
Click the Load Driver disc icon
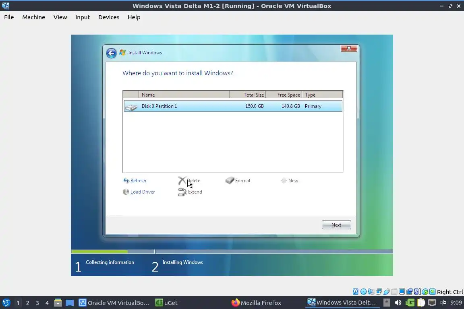pyautogui.click(x=126, y=192)
